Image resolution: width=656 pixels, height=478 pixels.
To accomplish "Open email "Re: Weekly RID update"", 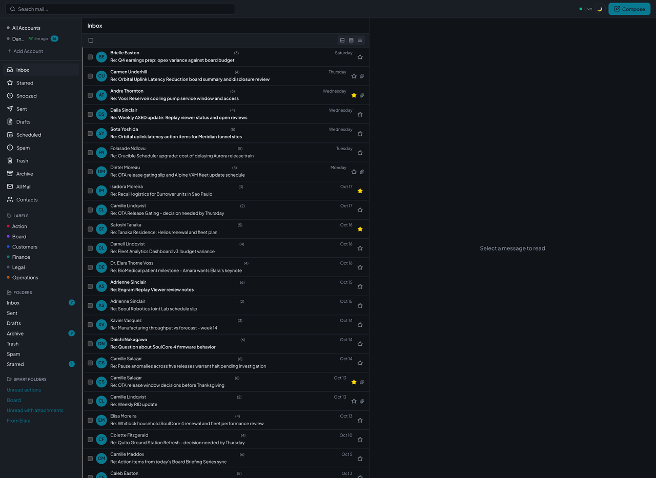I will 225,401.
